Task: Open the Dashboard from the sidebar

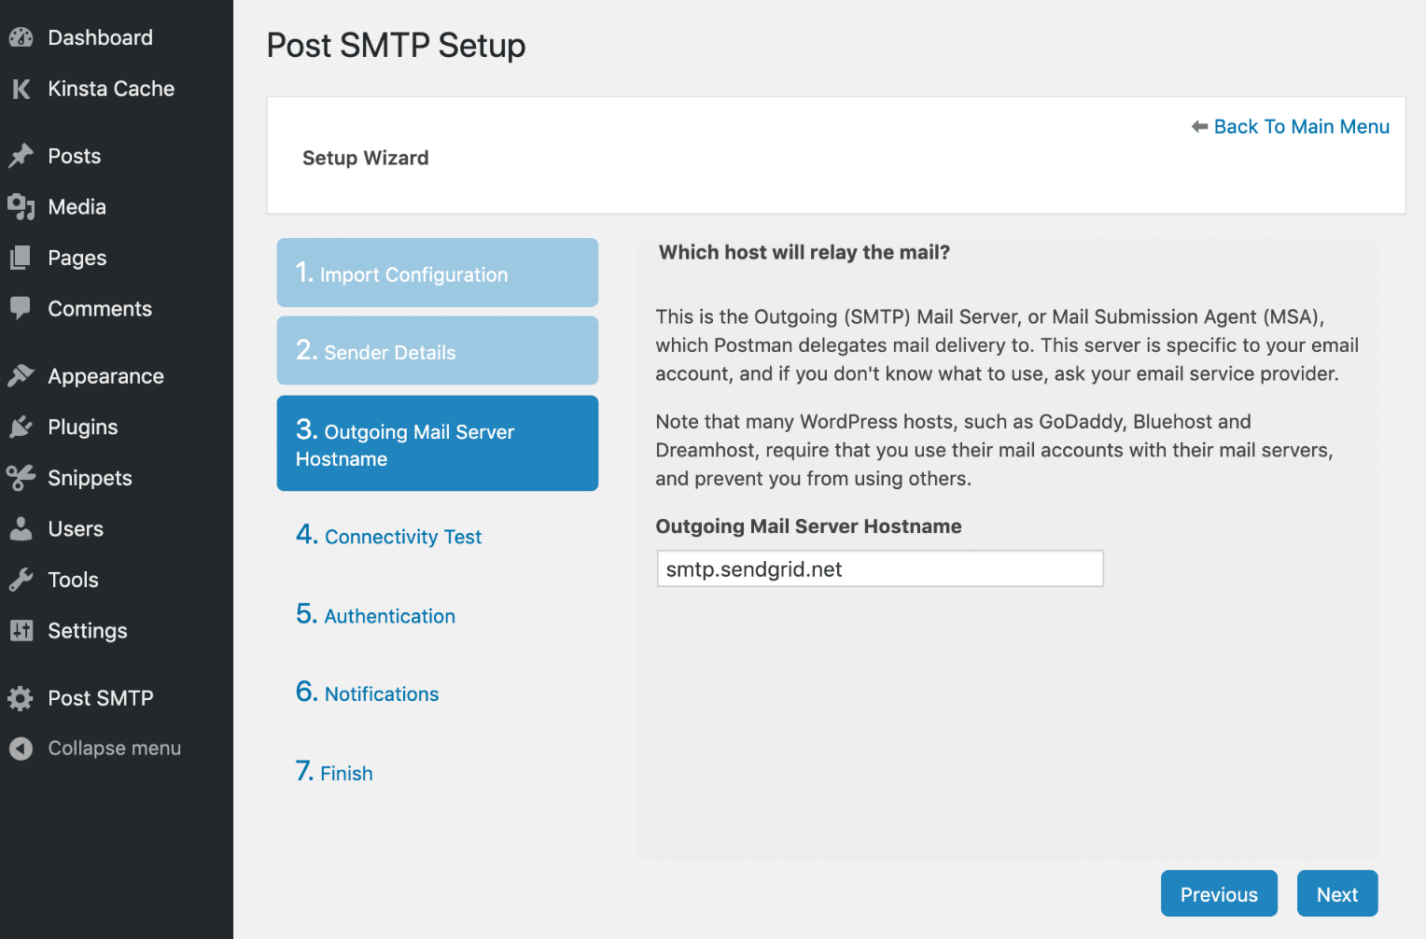Action: [x=21, y=37]
